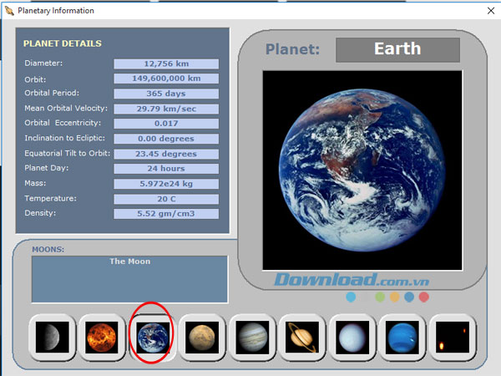Select the Mars planet button
The image size is (501, 376).
pyautogui.click(x=202, y=338)
